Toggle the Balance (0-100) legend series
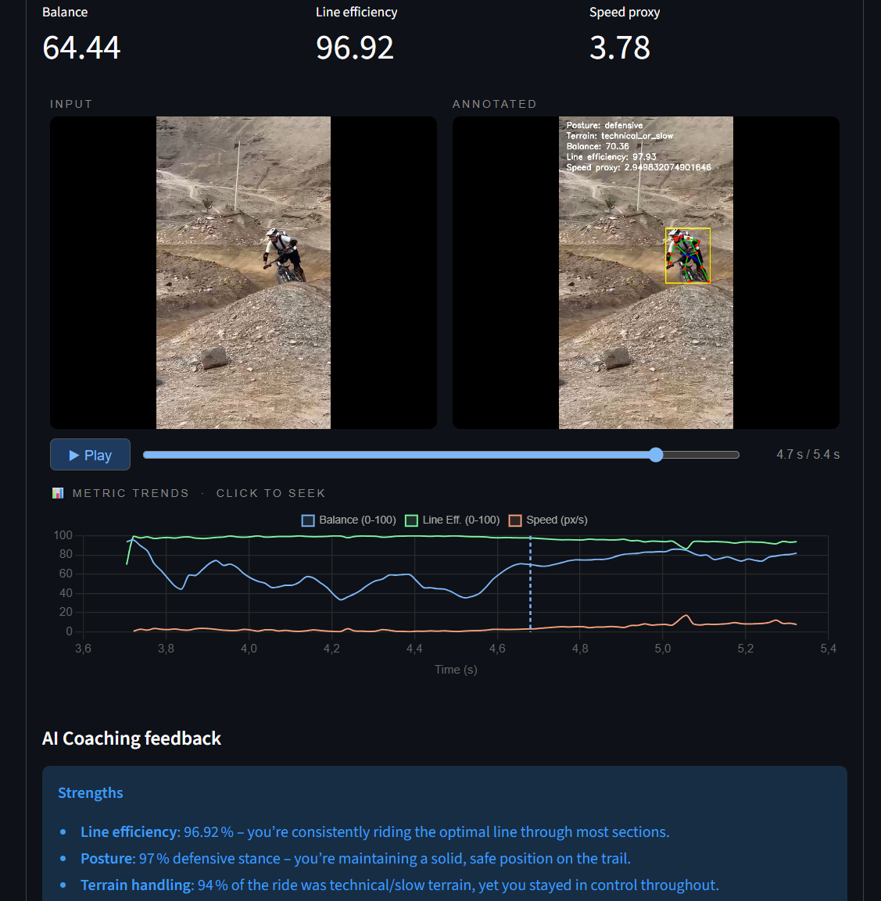The height and width of the screenshot is (901, 881). [349, 520]
